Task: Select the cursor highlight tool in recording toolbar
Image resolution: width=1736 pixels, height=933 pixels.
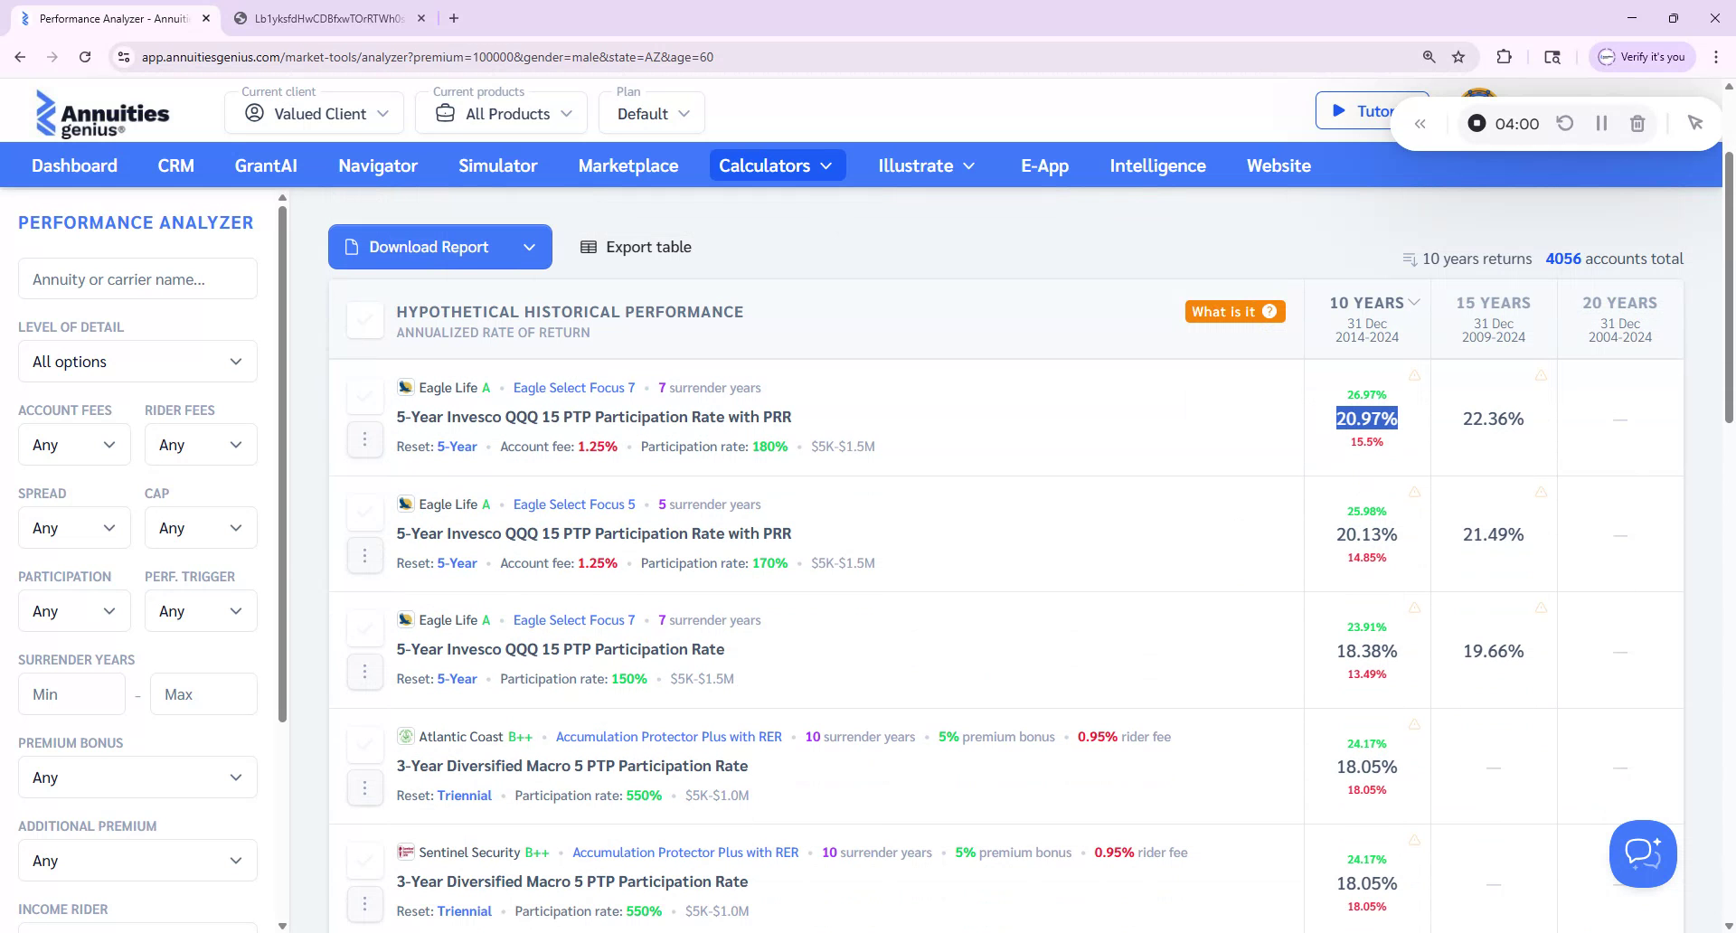Action: [x=1695, y=122]
